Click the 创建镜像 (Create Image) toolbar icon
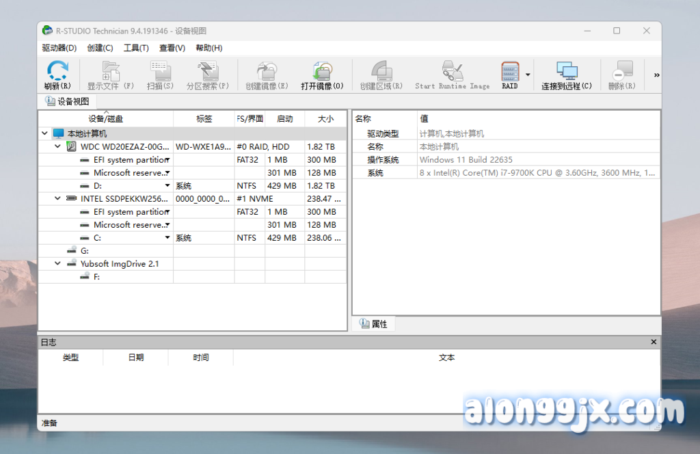The image size is (700, 454). click(x=267, y=72)
